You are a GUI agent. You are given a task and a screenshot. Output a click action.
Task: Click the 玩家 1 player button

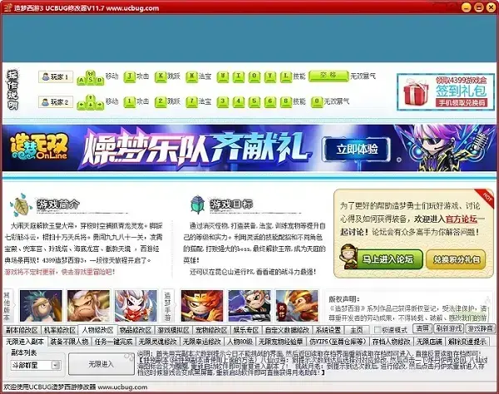pyautogui.click(x=56, y=76)
